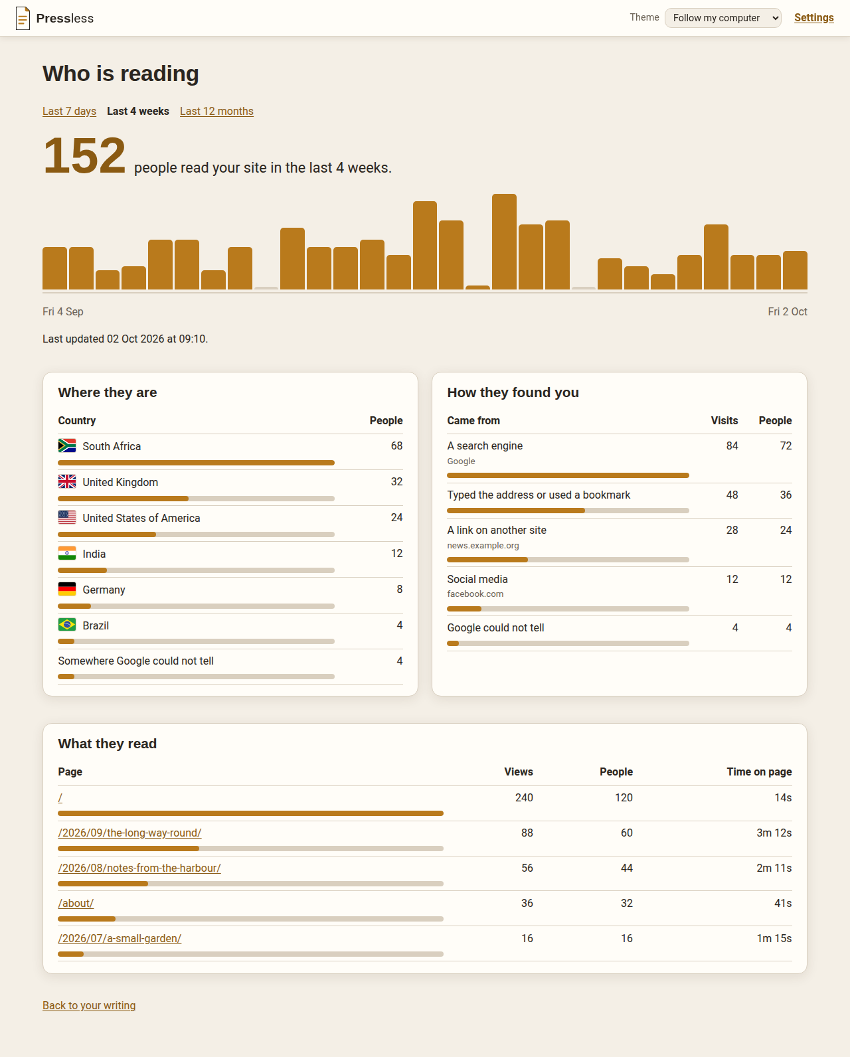Open the /about/ page link
The width and height of the screenshot is (850, 1057).
(x=76, y=903)
